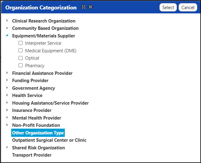Expand the Government Agency arrow

pyautogui.click(x=7, y=88)
